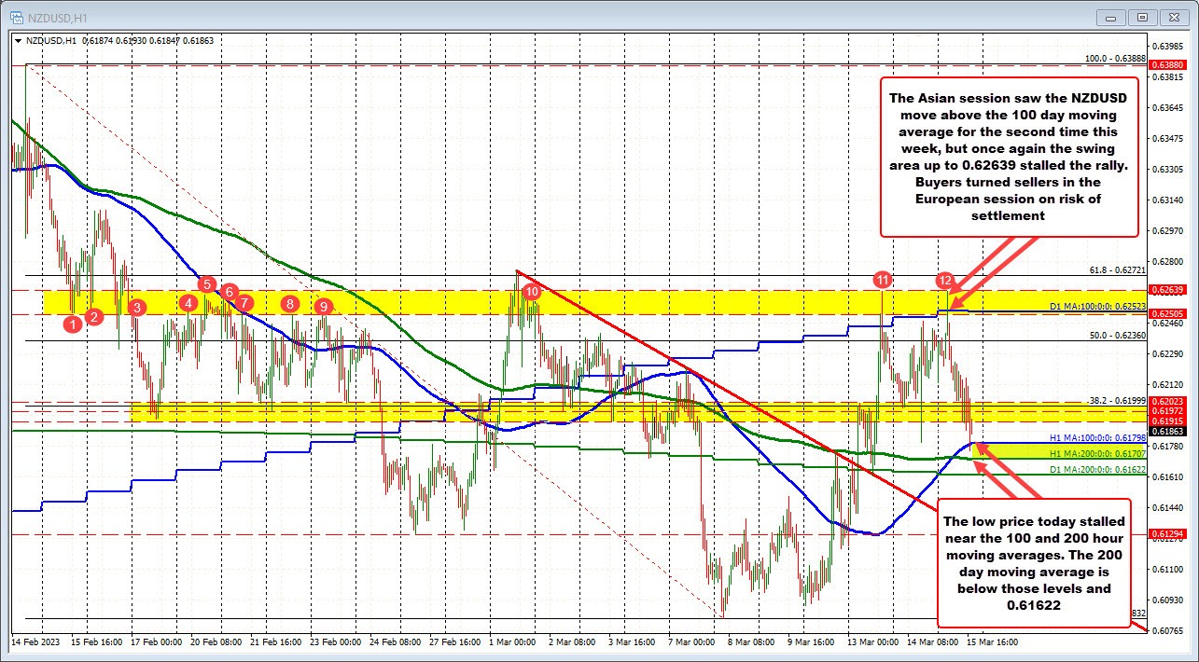Click circle marker 11 on the chart
Viewport: 1199px width, 662px height.
click(884, 279)
